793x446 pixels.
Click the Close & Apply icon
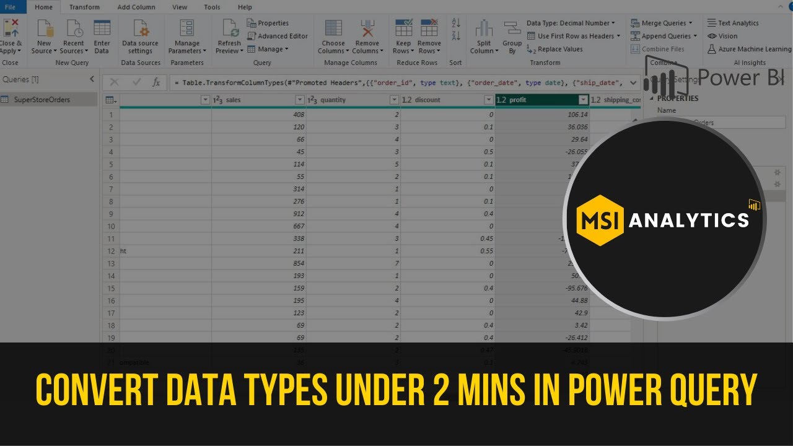click(11, 28)
